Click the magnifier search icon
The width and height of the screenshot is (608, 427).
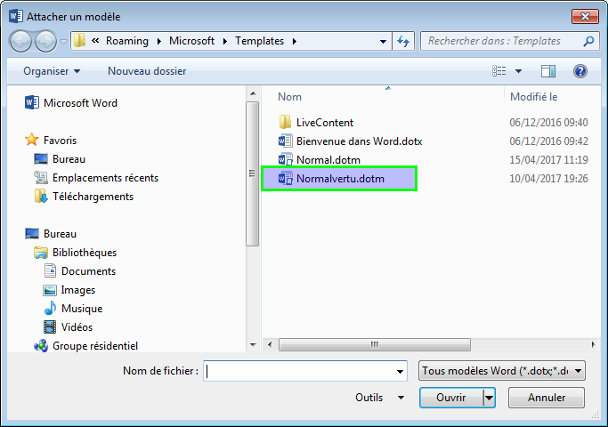coord(589,41)
